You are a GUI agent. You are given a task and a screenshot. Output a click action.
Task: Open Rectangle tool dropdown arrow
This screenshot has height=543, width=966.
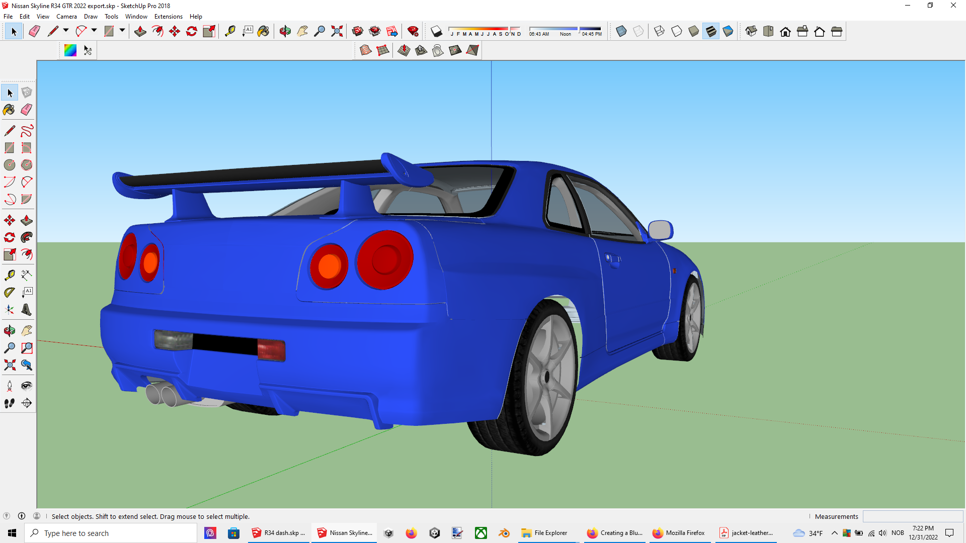click(122, 31)
